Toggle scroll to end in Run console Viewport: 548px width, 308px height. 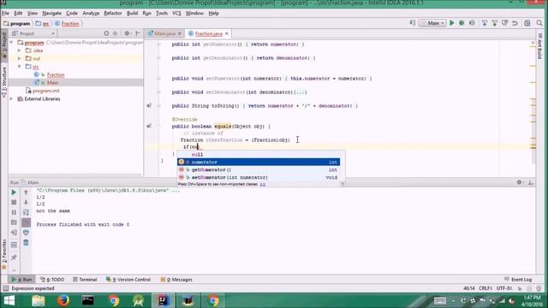click(x=26, y=222)
